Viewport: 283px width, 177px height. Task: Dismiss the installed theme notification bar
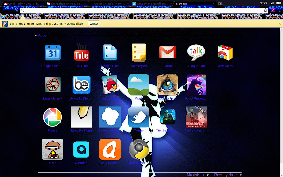[280, 23]
